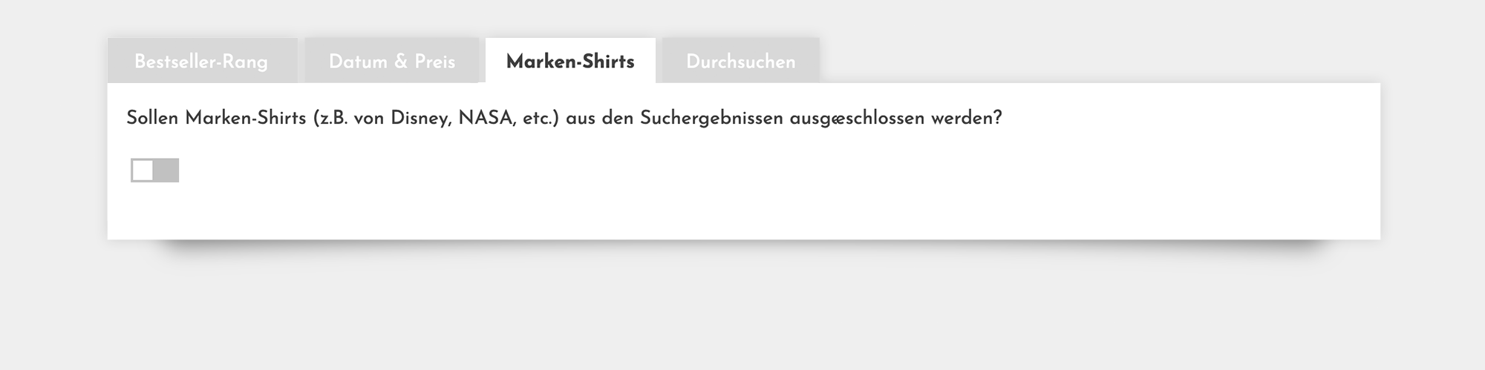Click empty white area inside the tab panel
Viewport: 1485px width, 370px height.
742,193
